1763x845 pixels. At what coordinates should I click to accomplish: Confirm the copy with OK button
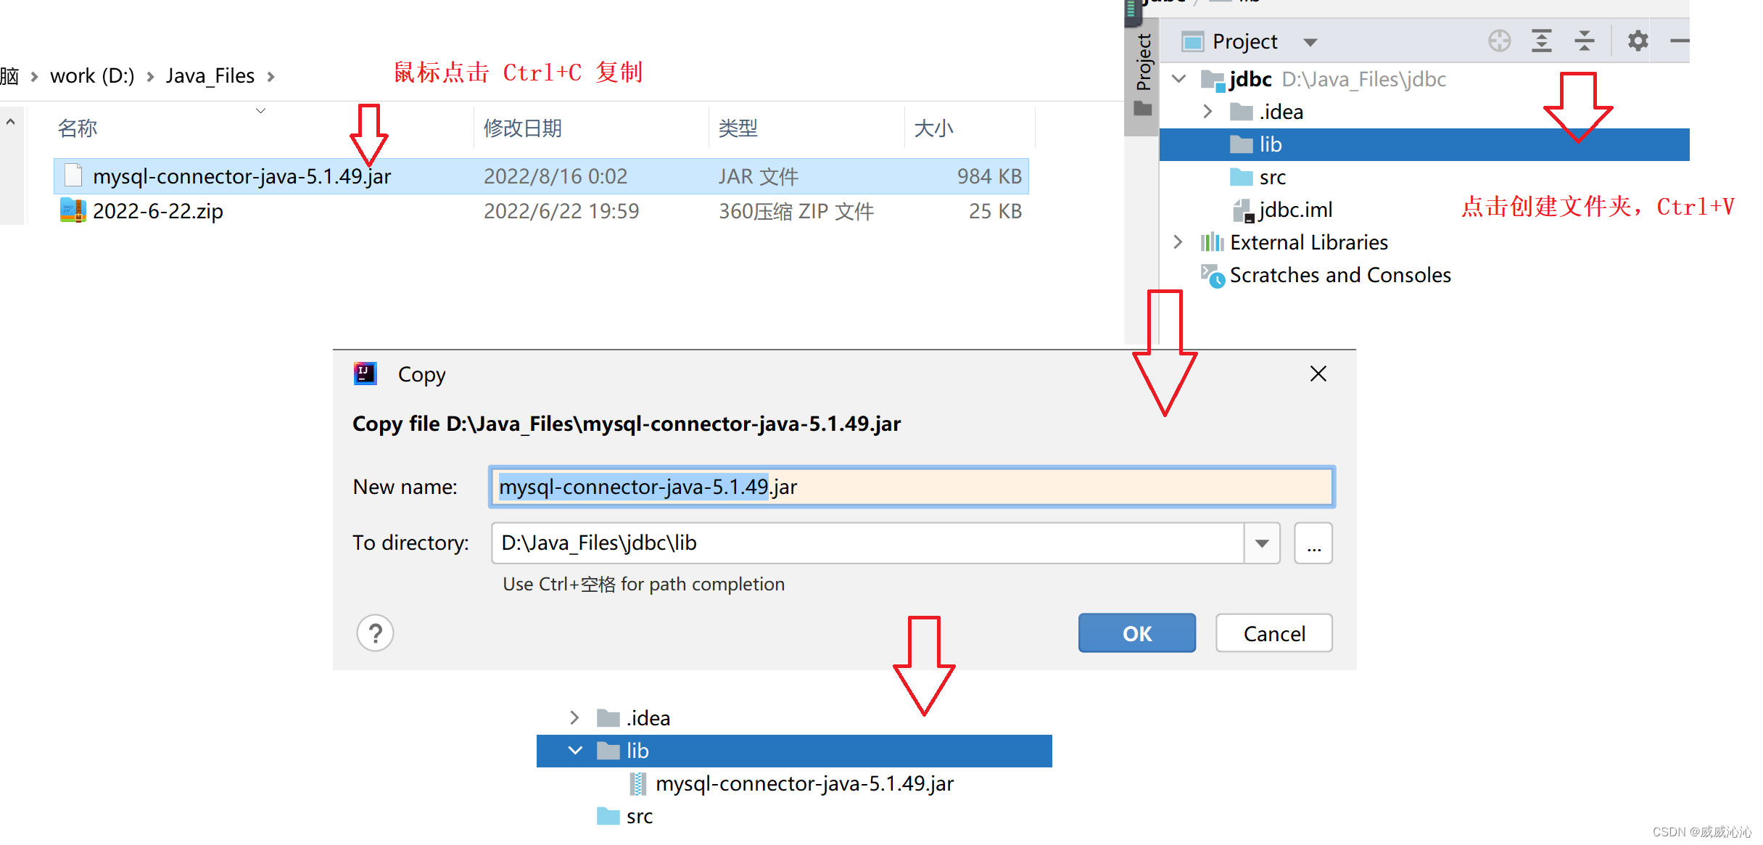pos(1136,633)
